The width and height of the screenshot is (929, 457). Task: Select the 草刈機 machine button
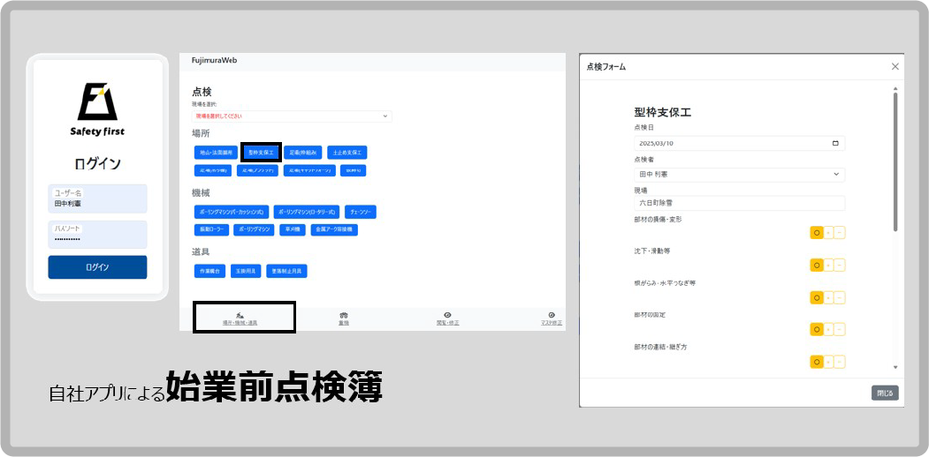(293, 229)
